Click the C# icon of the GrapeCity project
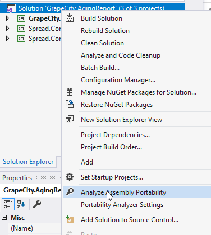Image resolution: width=211 pixels, height=235 pixels. pos(21,18)
